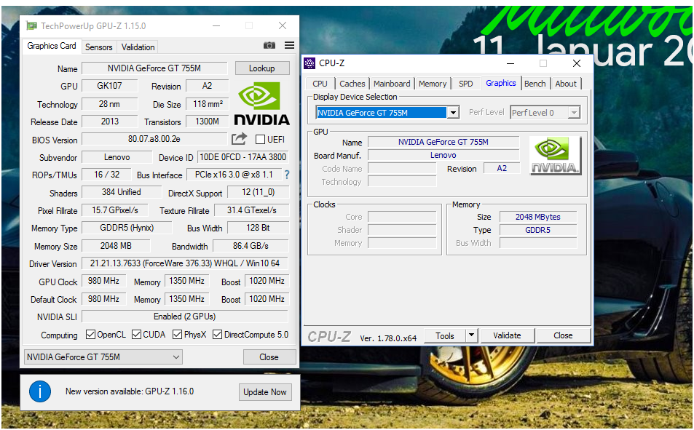Image resolution: width=694 pixels, height=430 pixels.
Task: Switch to the Sensors tab
Action: [x=99, y=47]
